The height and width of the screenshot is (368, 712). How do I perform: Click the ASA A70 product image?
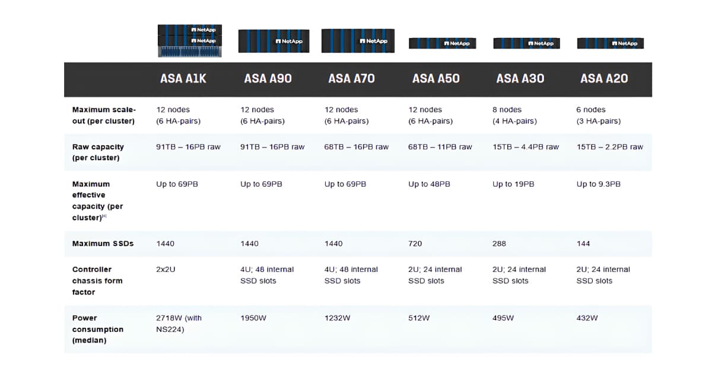(x=358, y=41)
